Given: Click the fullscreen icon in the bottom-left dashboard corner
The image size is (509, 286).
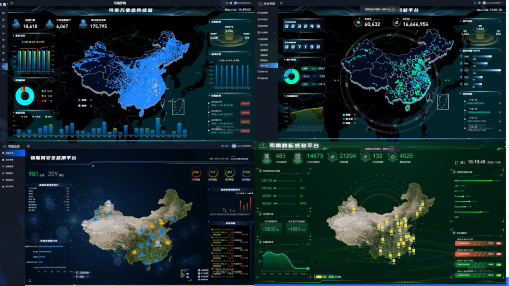Looking at the screenshot, I should (30, 281).
